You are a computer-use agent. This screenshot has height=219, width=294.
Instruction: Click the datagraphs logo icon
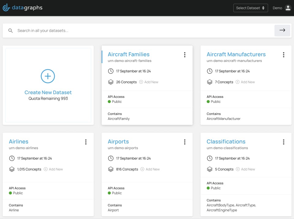6,8
